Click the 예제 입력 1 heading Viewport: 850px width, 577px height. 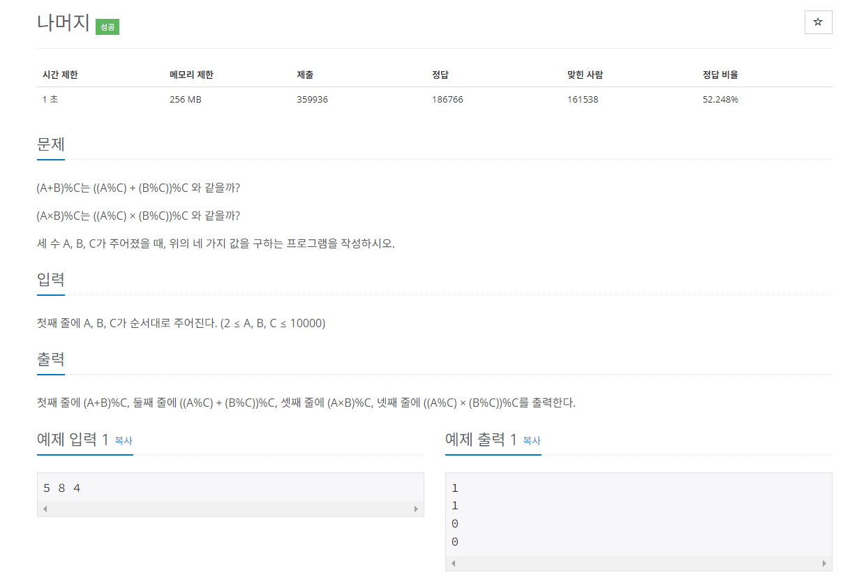point(73,440)
